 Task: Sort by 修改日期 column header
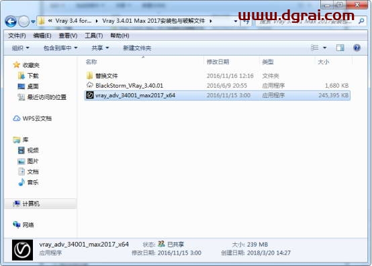coord(218,62)
